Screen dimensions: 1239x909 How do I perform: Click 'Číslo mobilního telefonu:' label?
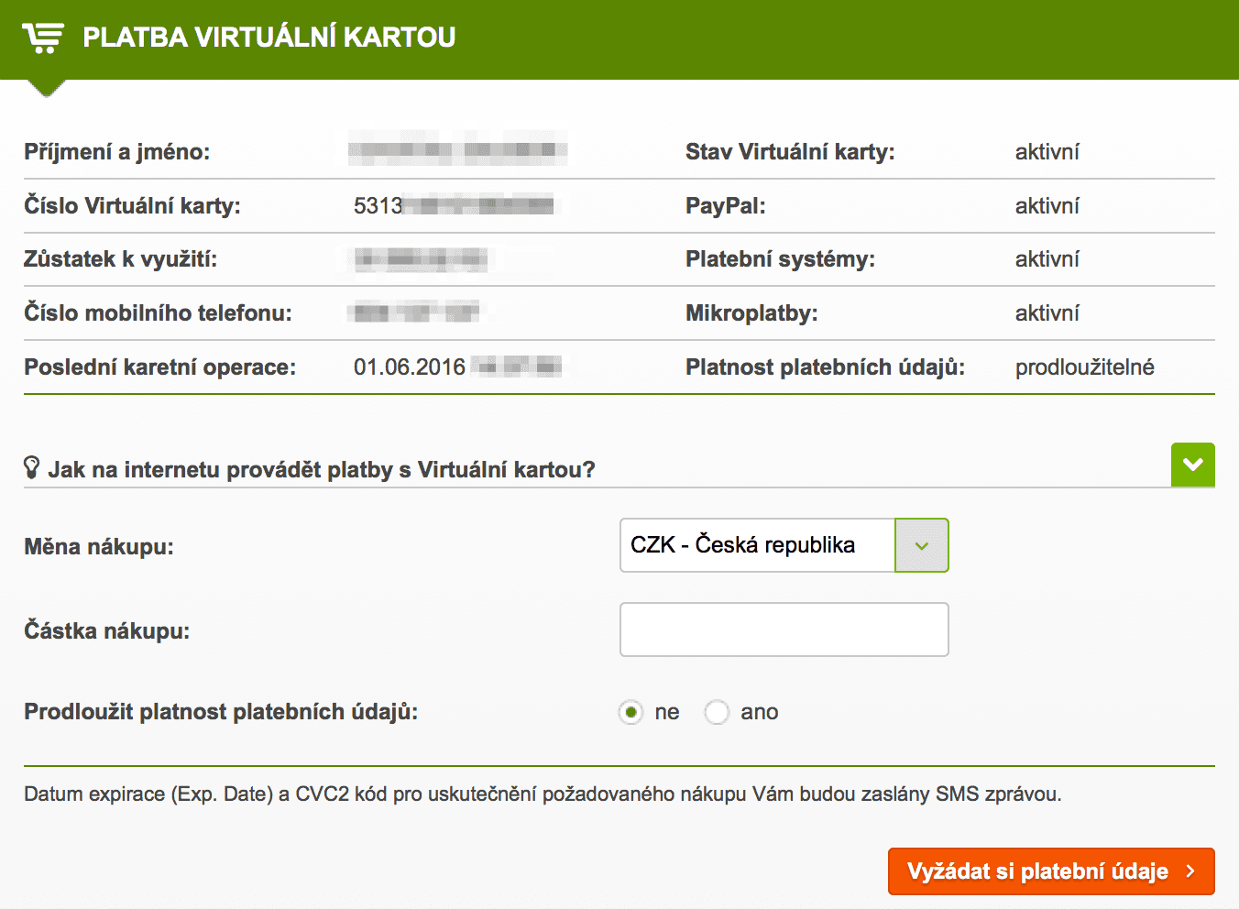pyautogui.click(x=158, y=313)
